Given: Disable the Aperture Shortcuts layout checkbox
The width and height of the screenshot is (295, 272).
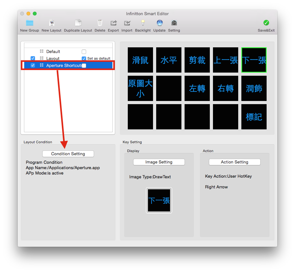Looking at the screenshot, I should 33,65.
